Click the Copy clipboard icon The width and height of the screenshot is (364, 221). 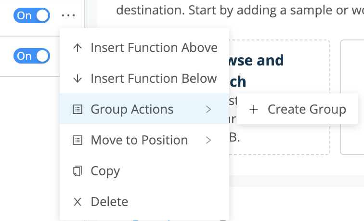pos(77,171)
